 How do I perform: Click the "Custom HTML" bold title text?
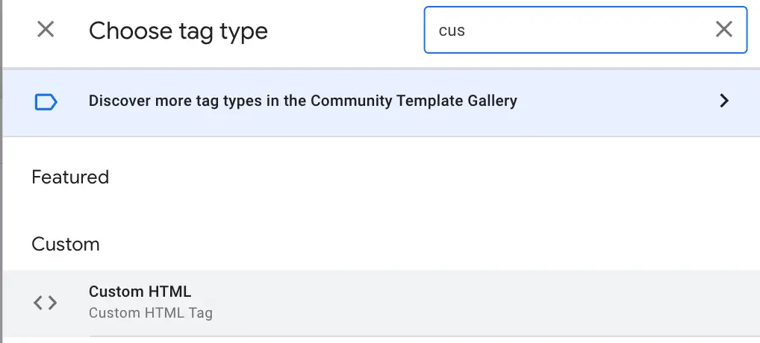point(140,292)
